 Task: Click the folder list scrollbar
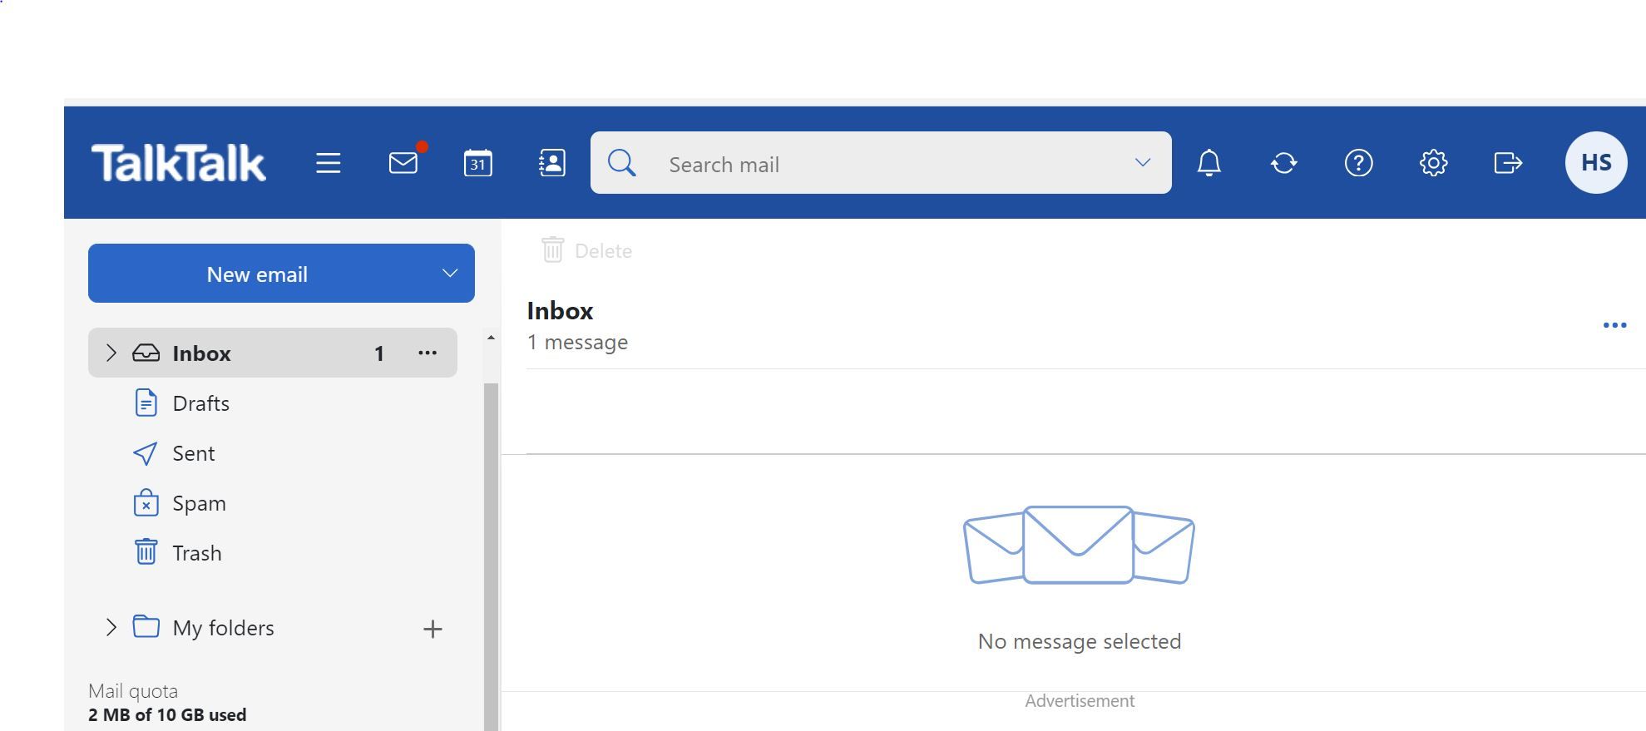click(x=491, y=541)
